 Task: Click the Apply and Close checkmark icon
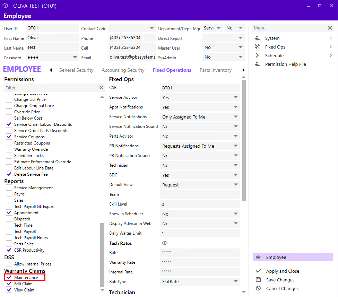(258, 271)
